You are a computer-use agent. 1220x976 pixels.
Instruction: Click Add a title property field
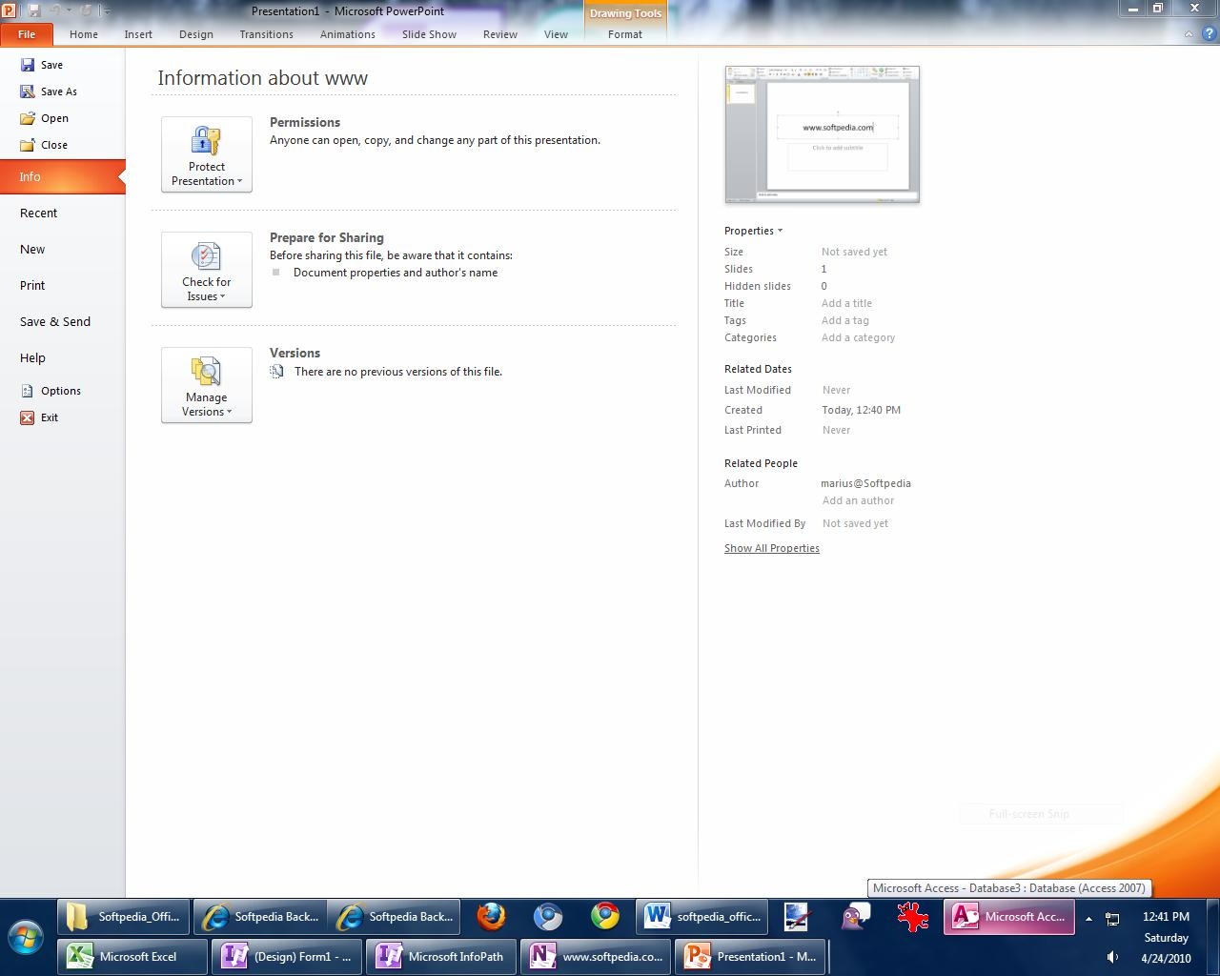846,304
